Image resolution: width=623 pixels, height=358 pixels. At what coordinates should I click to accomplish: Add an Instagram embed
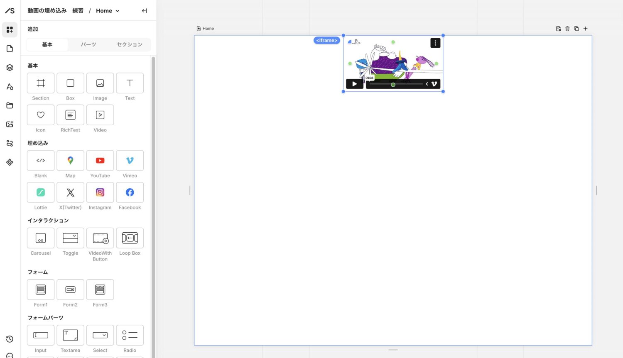coord(100,193)
